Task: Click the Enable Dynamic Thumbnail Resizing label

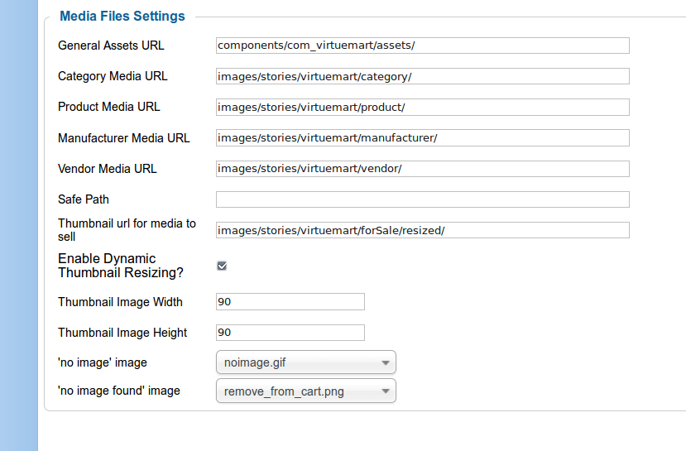Action: (x=121, y=266)
